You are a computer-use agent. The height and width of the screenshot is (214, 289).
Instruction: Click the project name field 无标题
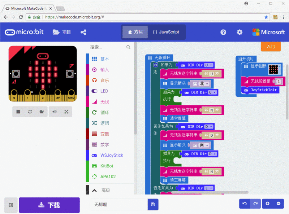click(119, 204)
